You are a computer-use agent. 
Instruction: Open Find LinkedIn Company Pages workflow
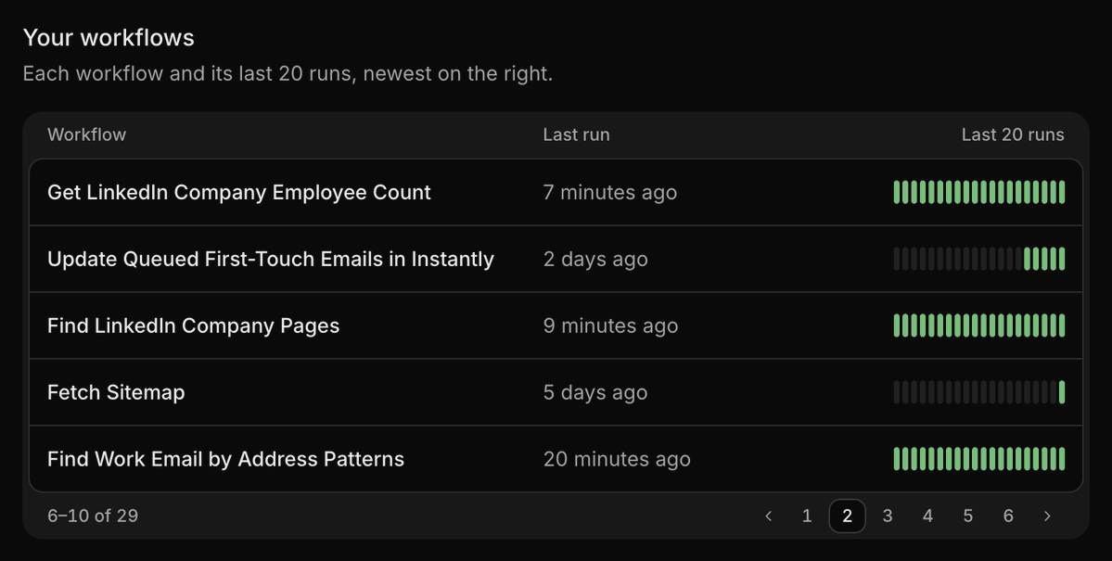[x=194, y=325]
